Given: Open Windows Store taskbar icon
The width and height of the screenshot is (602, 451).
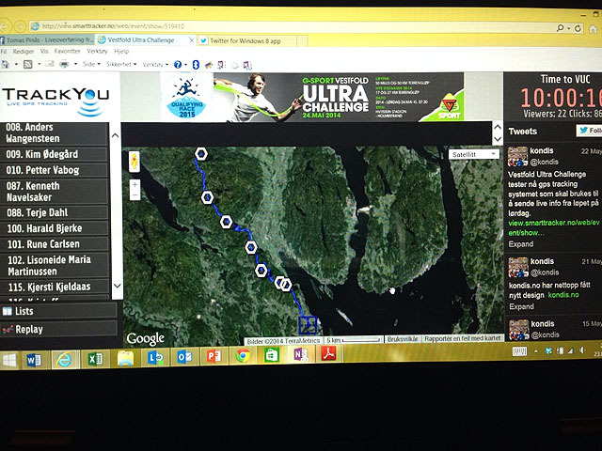Looking at the screenshot, I should tap(272, 355).
